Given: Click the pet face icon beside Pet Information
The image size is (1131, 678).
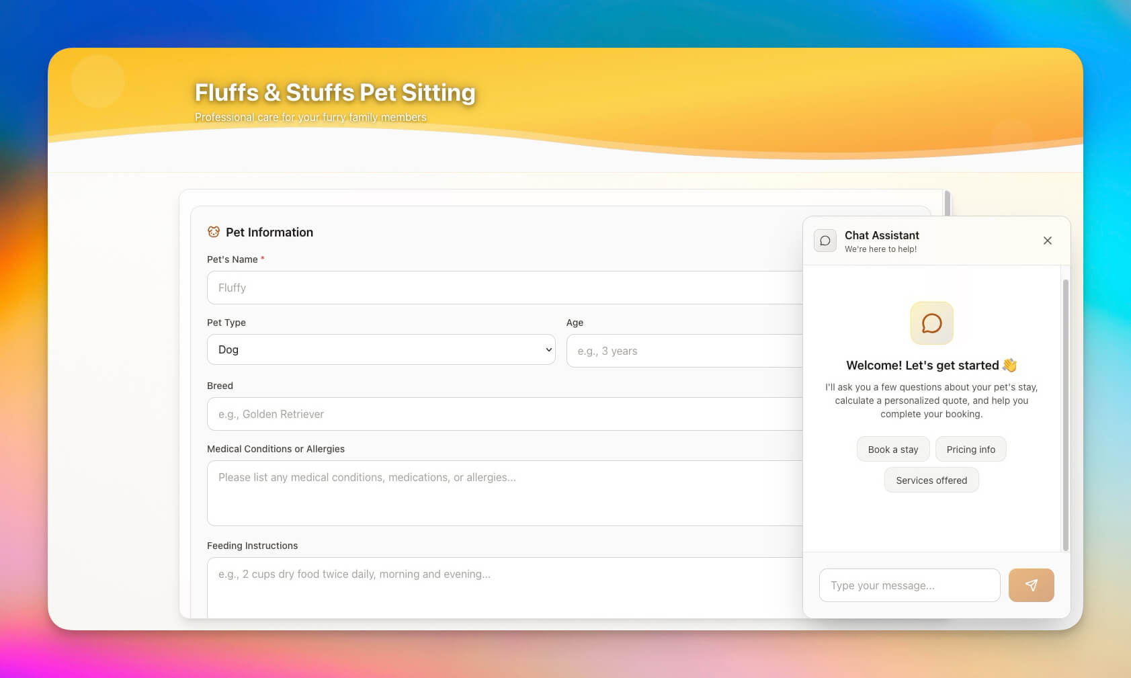Looking at the screenshot, I should point(214,232).
